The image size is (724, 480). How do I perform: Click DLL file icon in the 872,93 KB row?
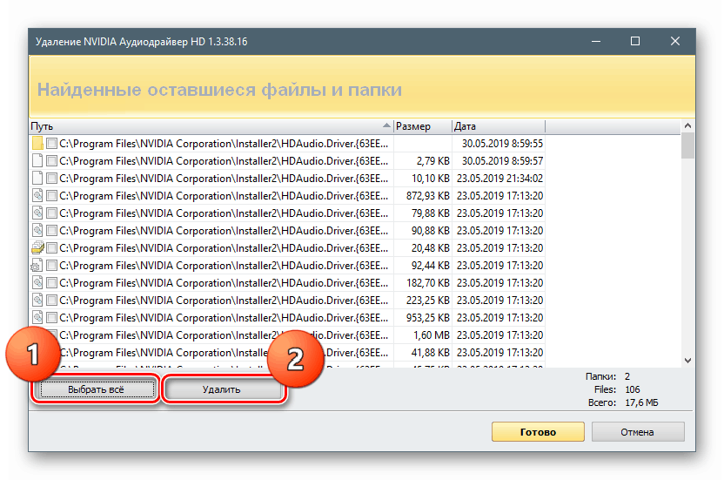point(37,196)
